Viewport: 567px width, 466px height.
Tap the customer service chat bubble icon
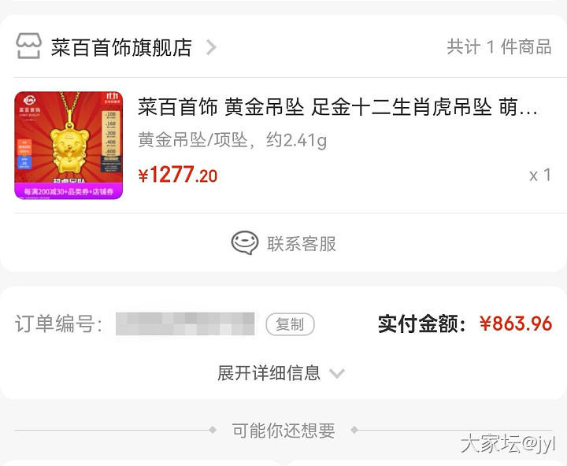coord(245,243)
